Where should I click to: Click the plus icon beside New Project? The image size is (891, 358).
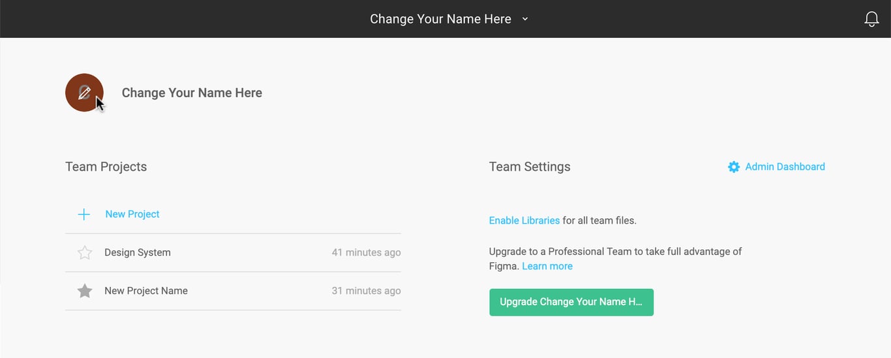pyautogui.click(x=84, y=214)
